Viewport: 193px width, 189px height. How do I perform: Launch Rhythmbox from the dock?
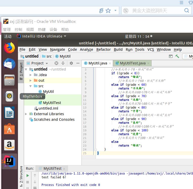[x=9, y=96]
